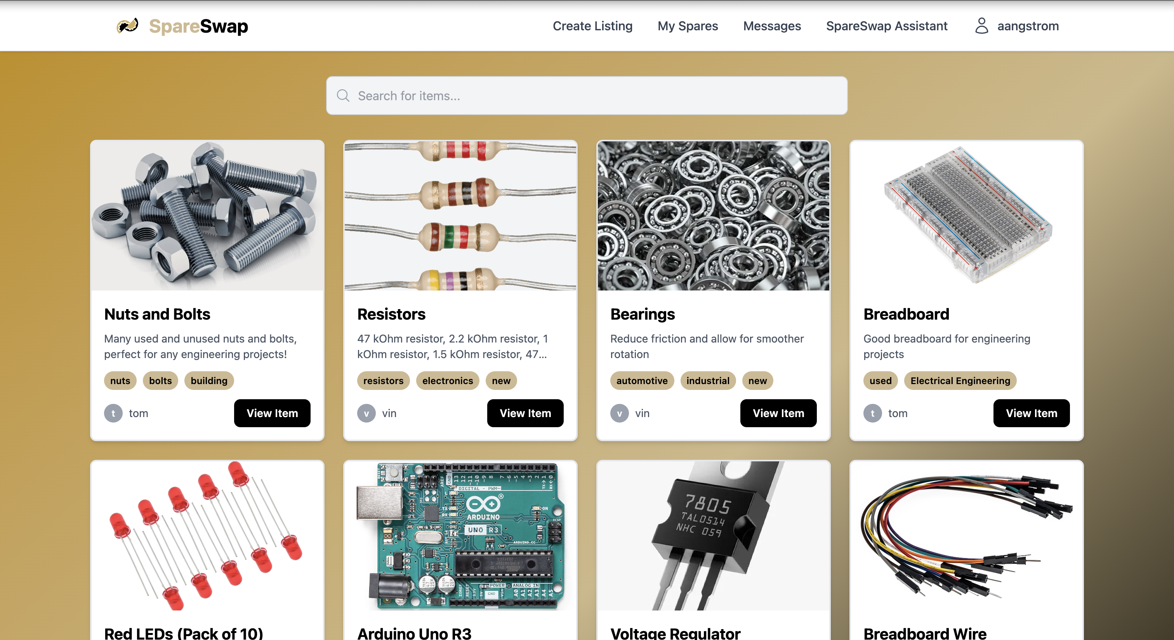Go to My Spares
The image size is (1174, 640).
[687, 26]
